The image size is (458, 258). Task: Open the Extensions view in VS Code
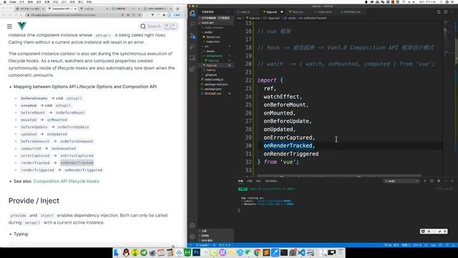pyautogui.click(x=193, y=70)
